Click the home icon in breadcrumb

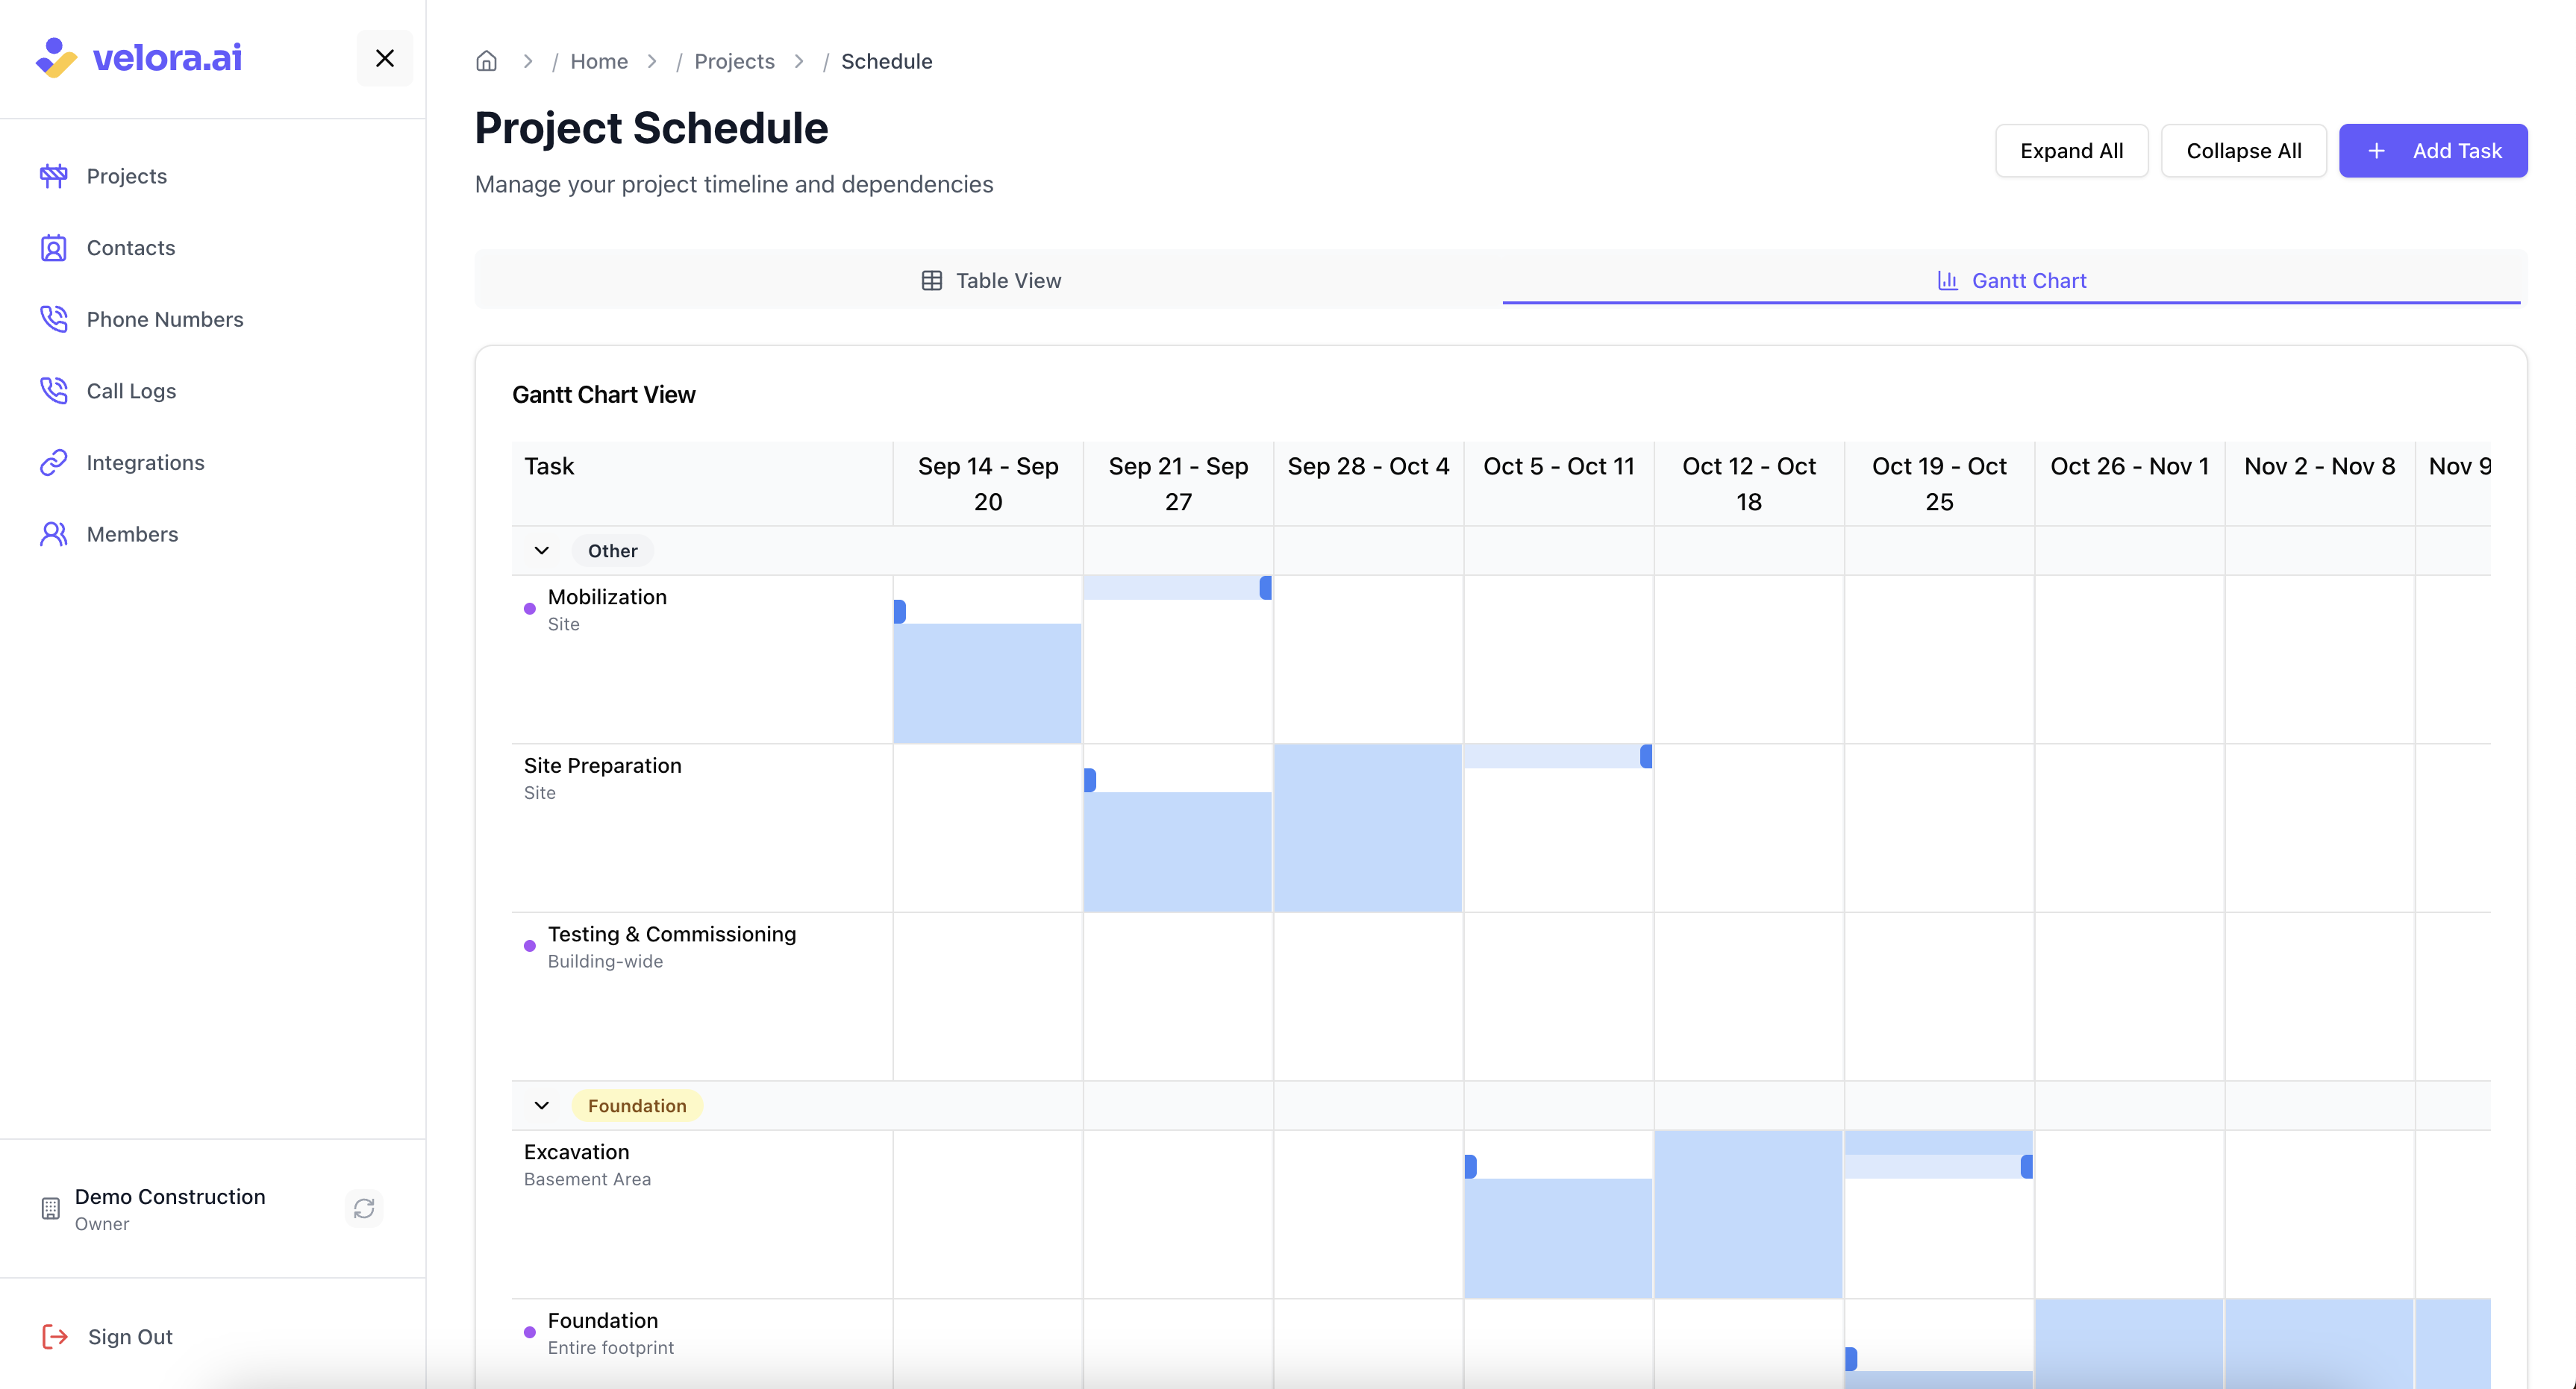click(x=486, y=61)
